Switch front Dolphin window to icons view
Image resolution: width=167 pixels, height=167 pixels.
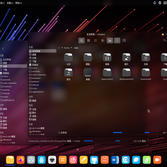click(81, 40)
